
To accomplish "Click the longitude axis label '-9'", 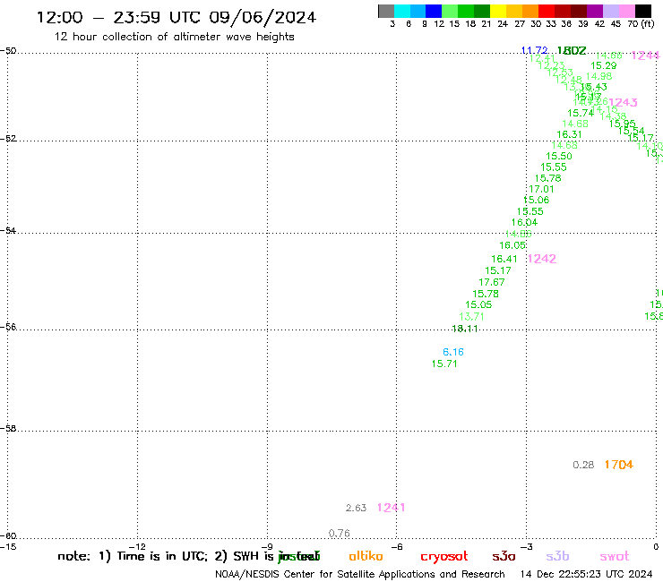I will (x=267, y=546).
